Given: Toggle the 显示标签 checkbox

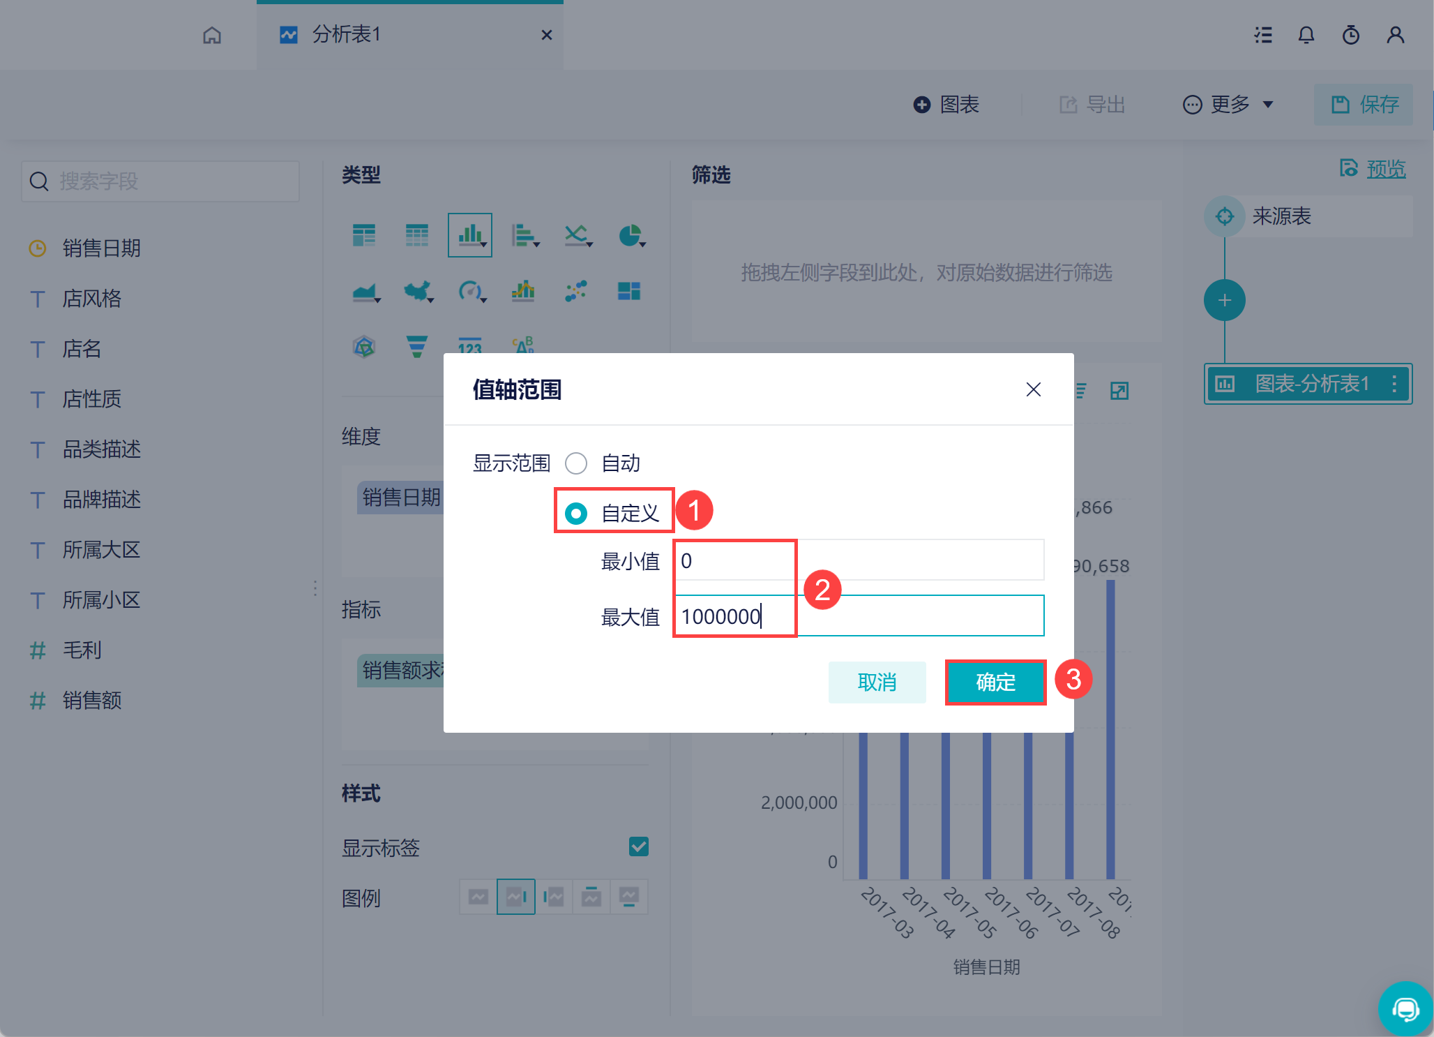Looking at the screenshot, I should (638, 846).
